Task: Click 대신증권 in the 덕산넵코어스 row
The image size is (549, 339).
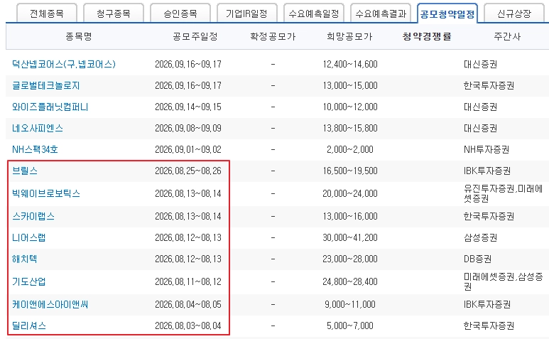Action: pos(480,64)
